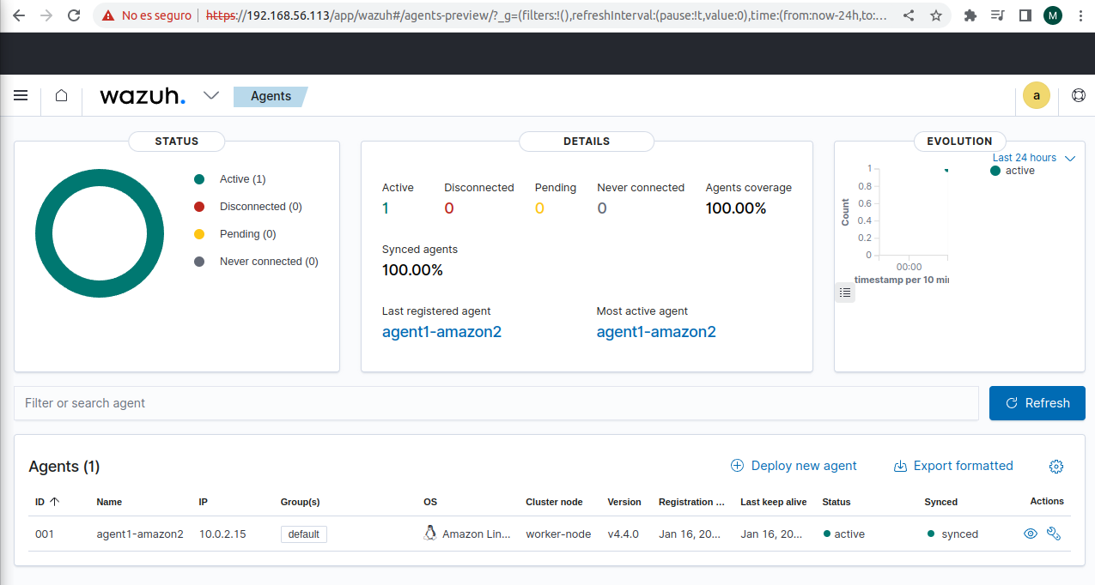Image resolution: width=1095 pixels, height=585 pixels.
Task: Click the Never connected count 0
Action: coord(602,208)
